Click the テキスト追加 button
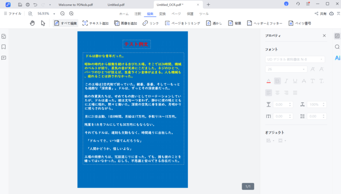This screenshot has width=341, height=194. (96, 23)
